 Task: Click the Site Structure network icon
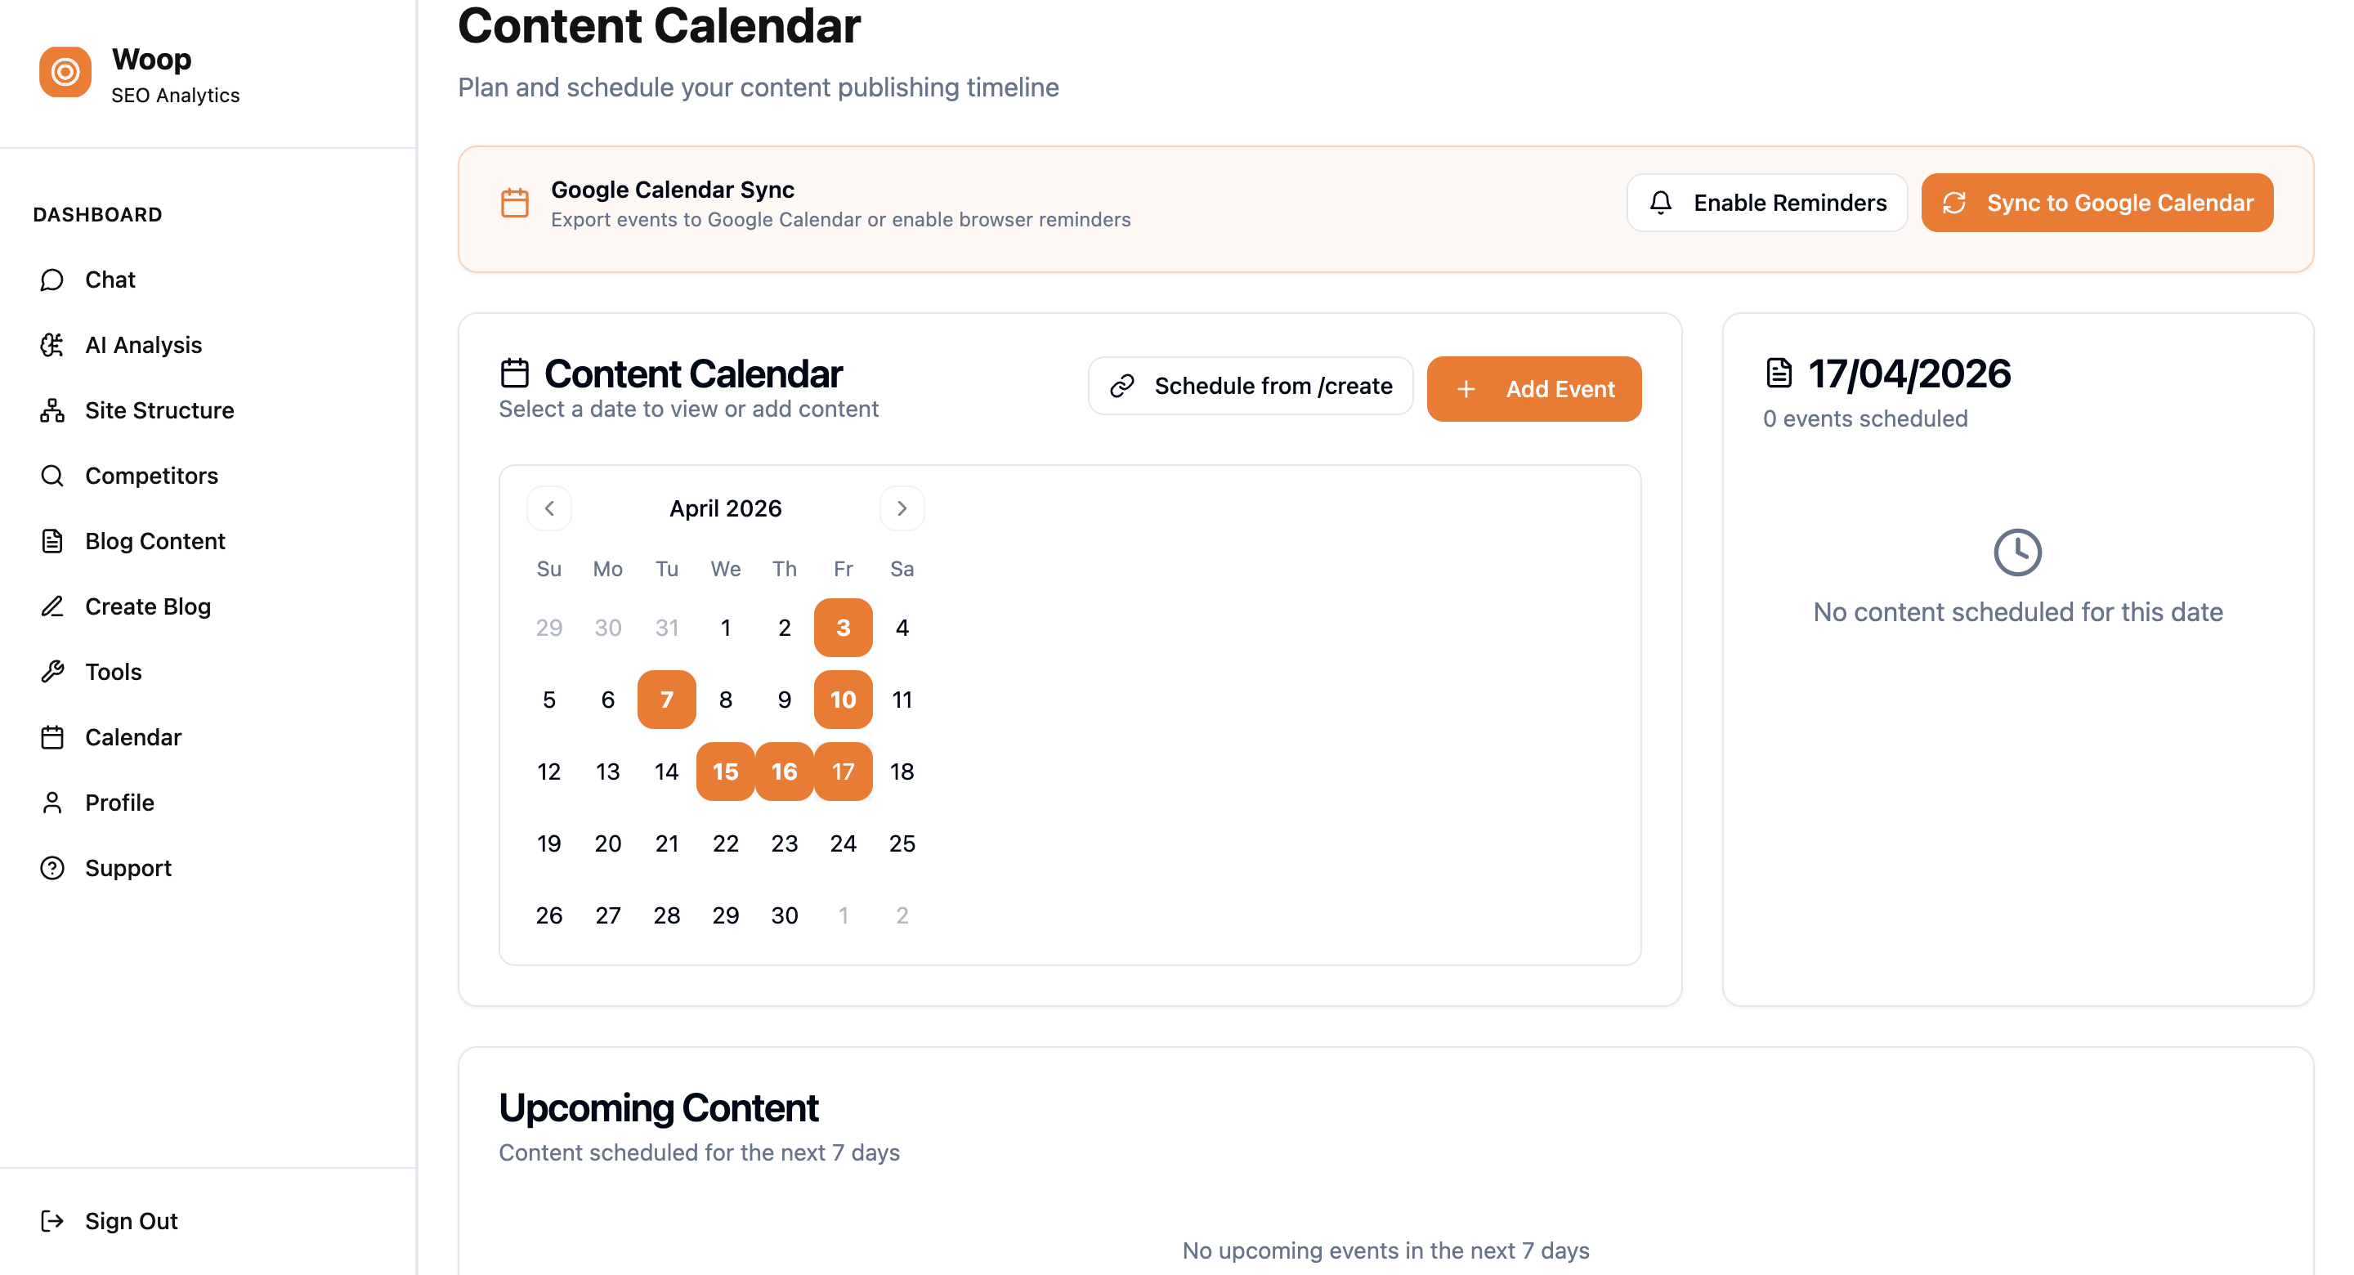click(x=52, y=410)
